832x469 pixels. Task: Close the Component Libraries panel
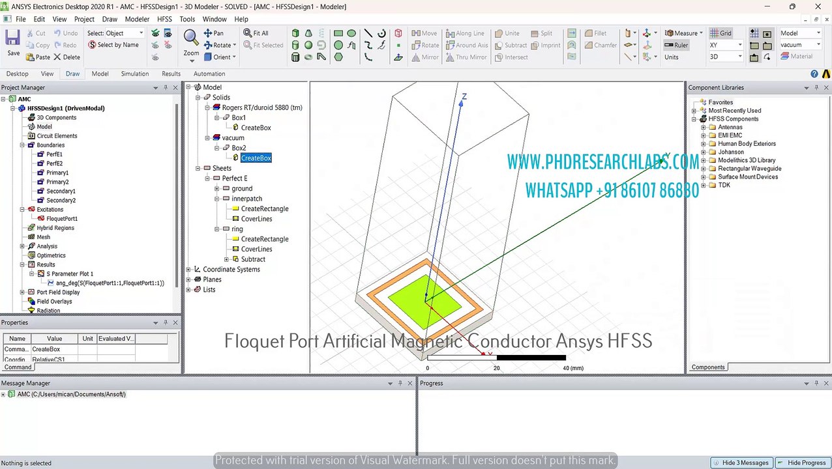coord(826,87)
